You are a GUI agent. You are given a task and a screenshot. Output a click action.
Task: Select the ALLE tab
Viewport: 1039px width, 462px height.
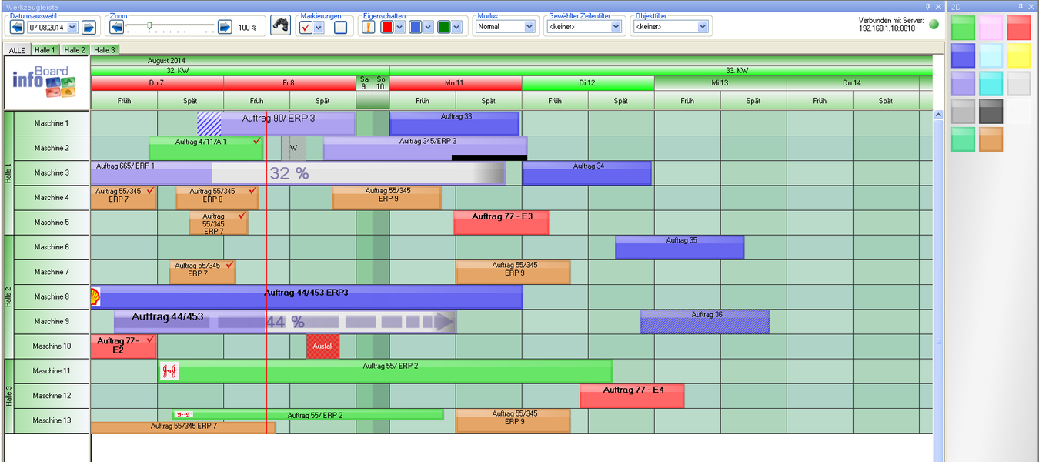[x=15, y=49]
